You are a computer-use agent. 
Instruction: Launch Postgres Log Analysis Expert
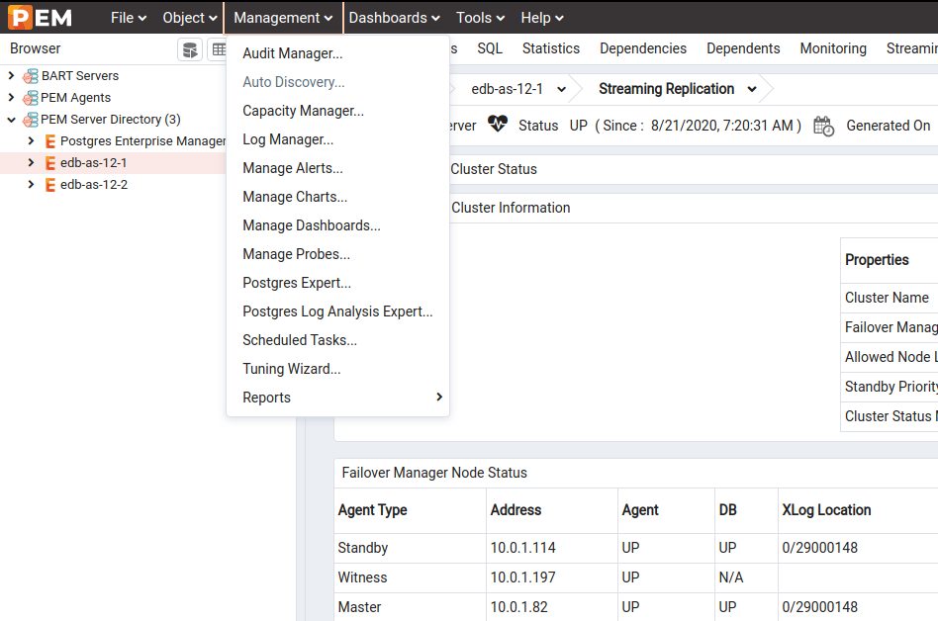click(x=338, y=311)
